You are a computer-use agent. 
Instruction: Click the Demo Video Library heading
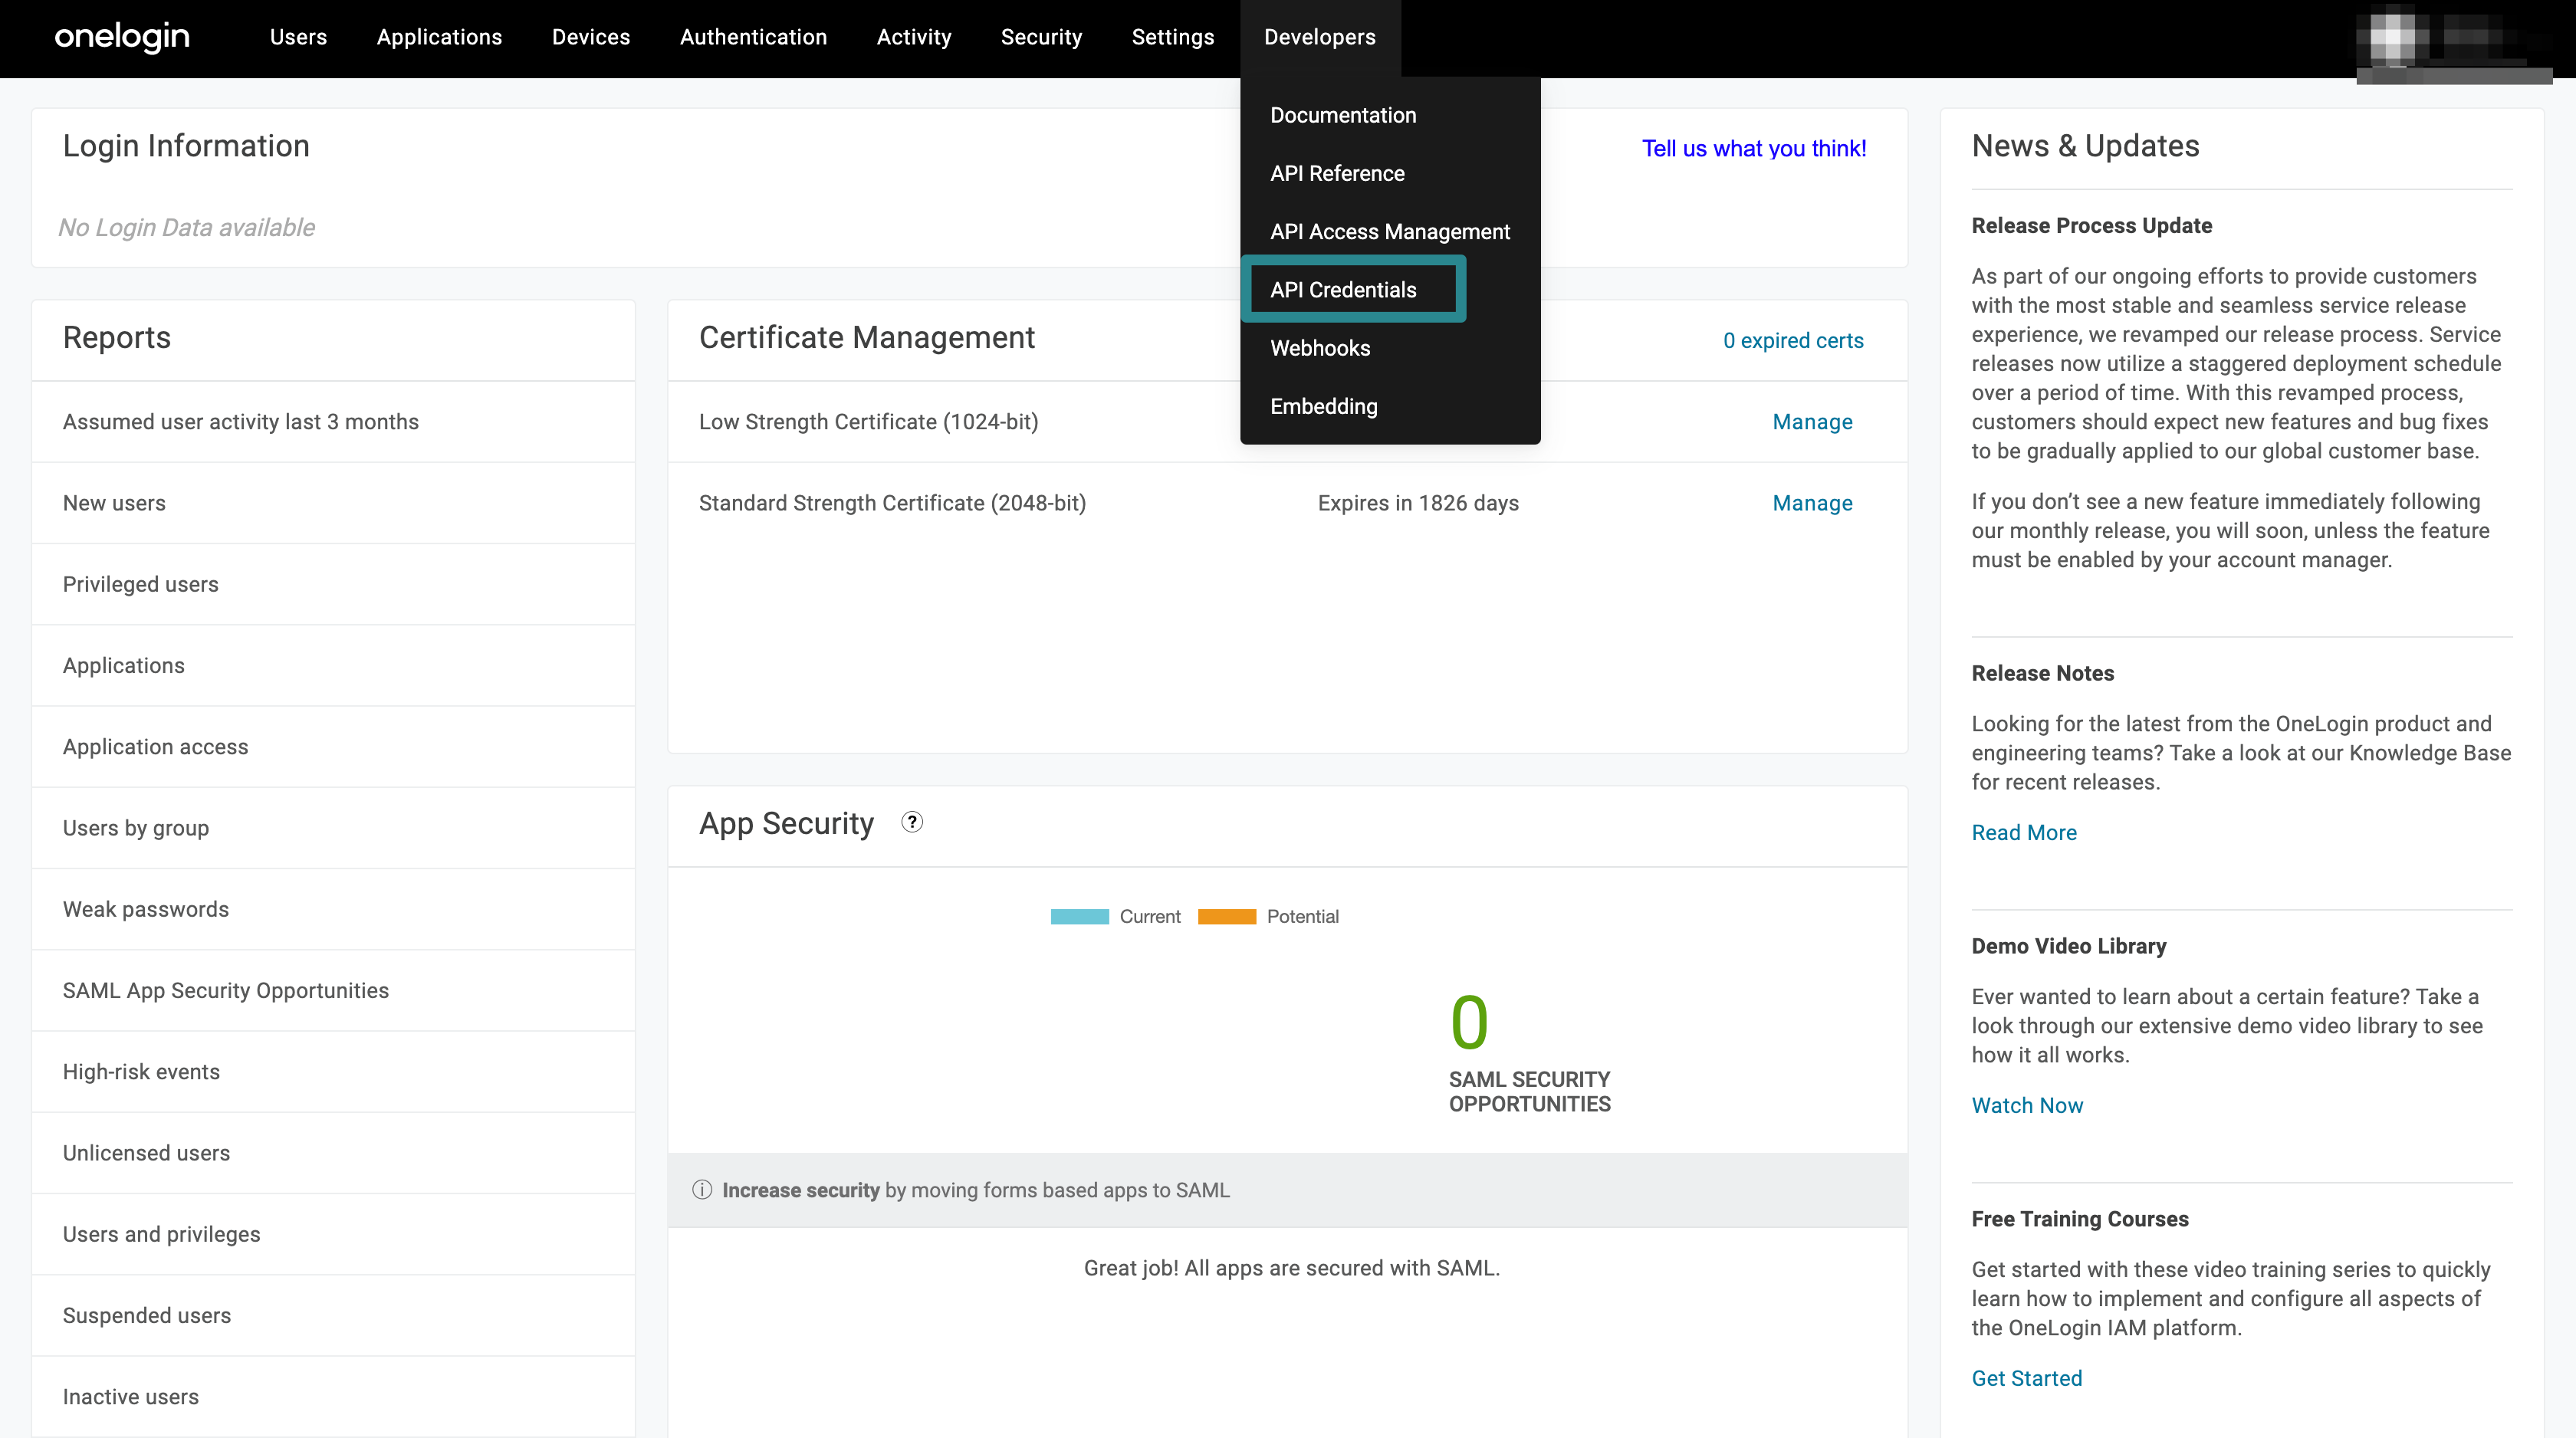pyautogui.click(x=2069, y=945)
